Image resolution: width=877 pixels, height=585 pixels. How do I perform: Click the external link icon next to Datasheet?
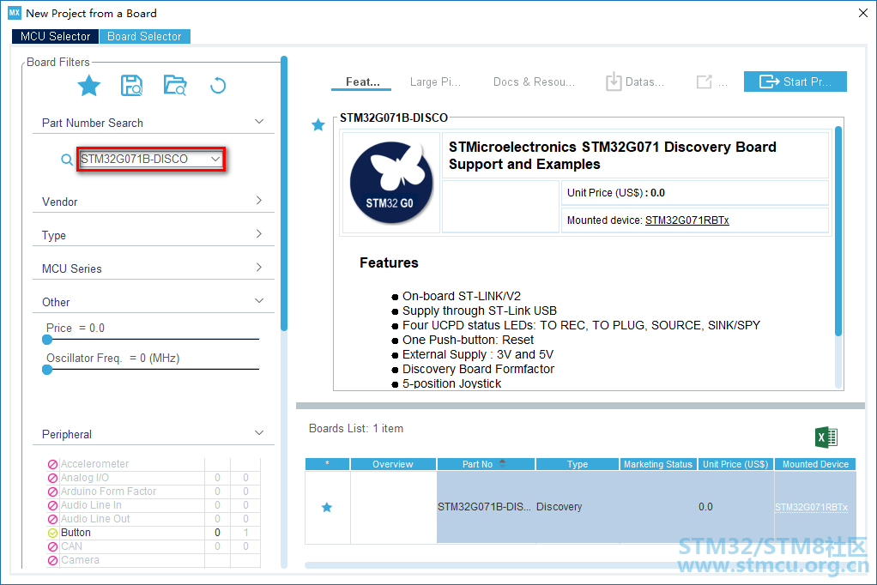click(x=705, y=81)
